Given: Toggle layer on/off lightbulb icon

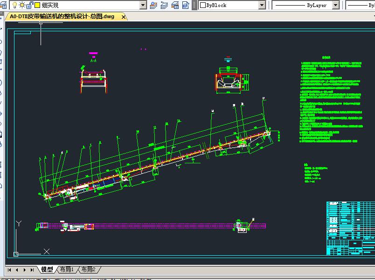Looking at the screenshot, I should (14, 5).
